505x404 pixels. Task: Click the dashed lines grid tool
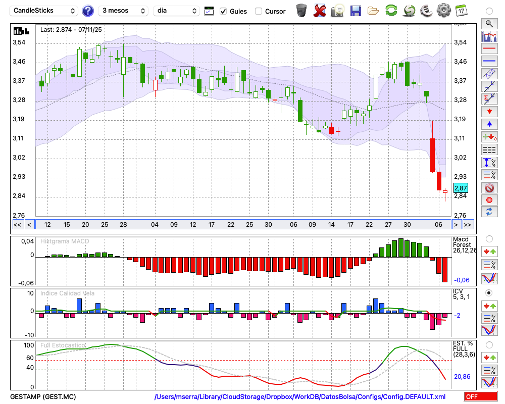(x=489, y=150)
